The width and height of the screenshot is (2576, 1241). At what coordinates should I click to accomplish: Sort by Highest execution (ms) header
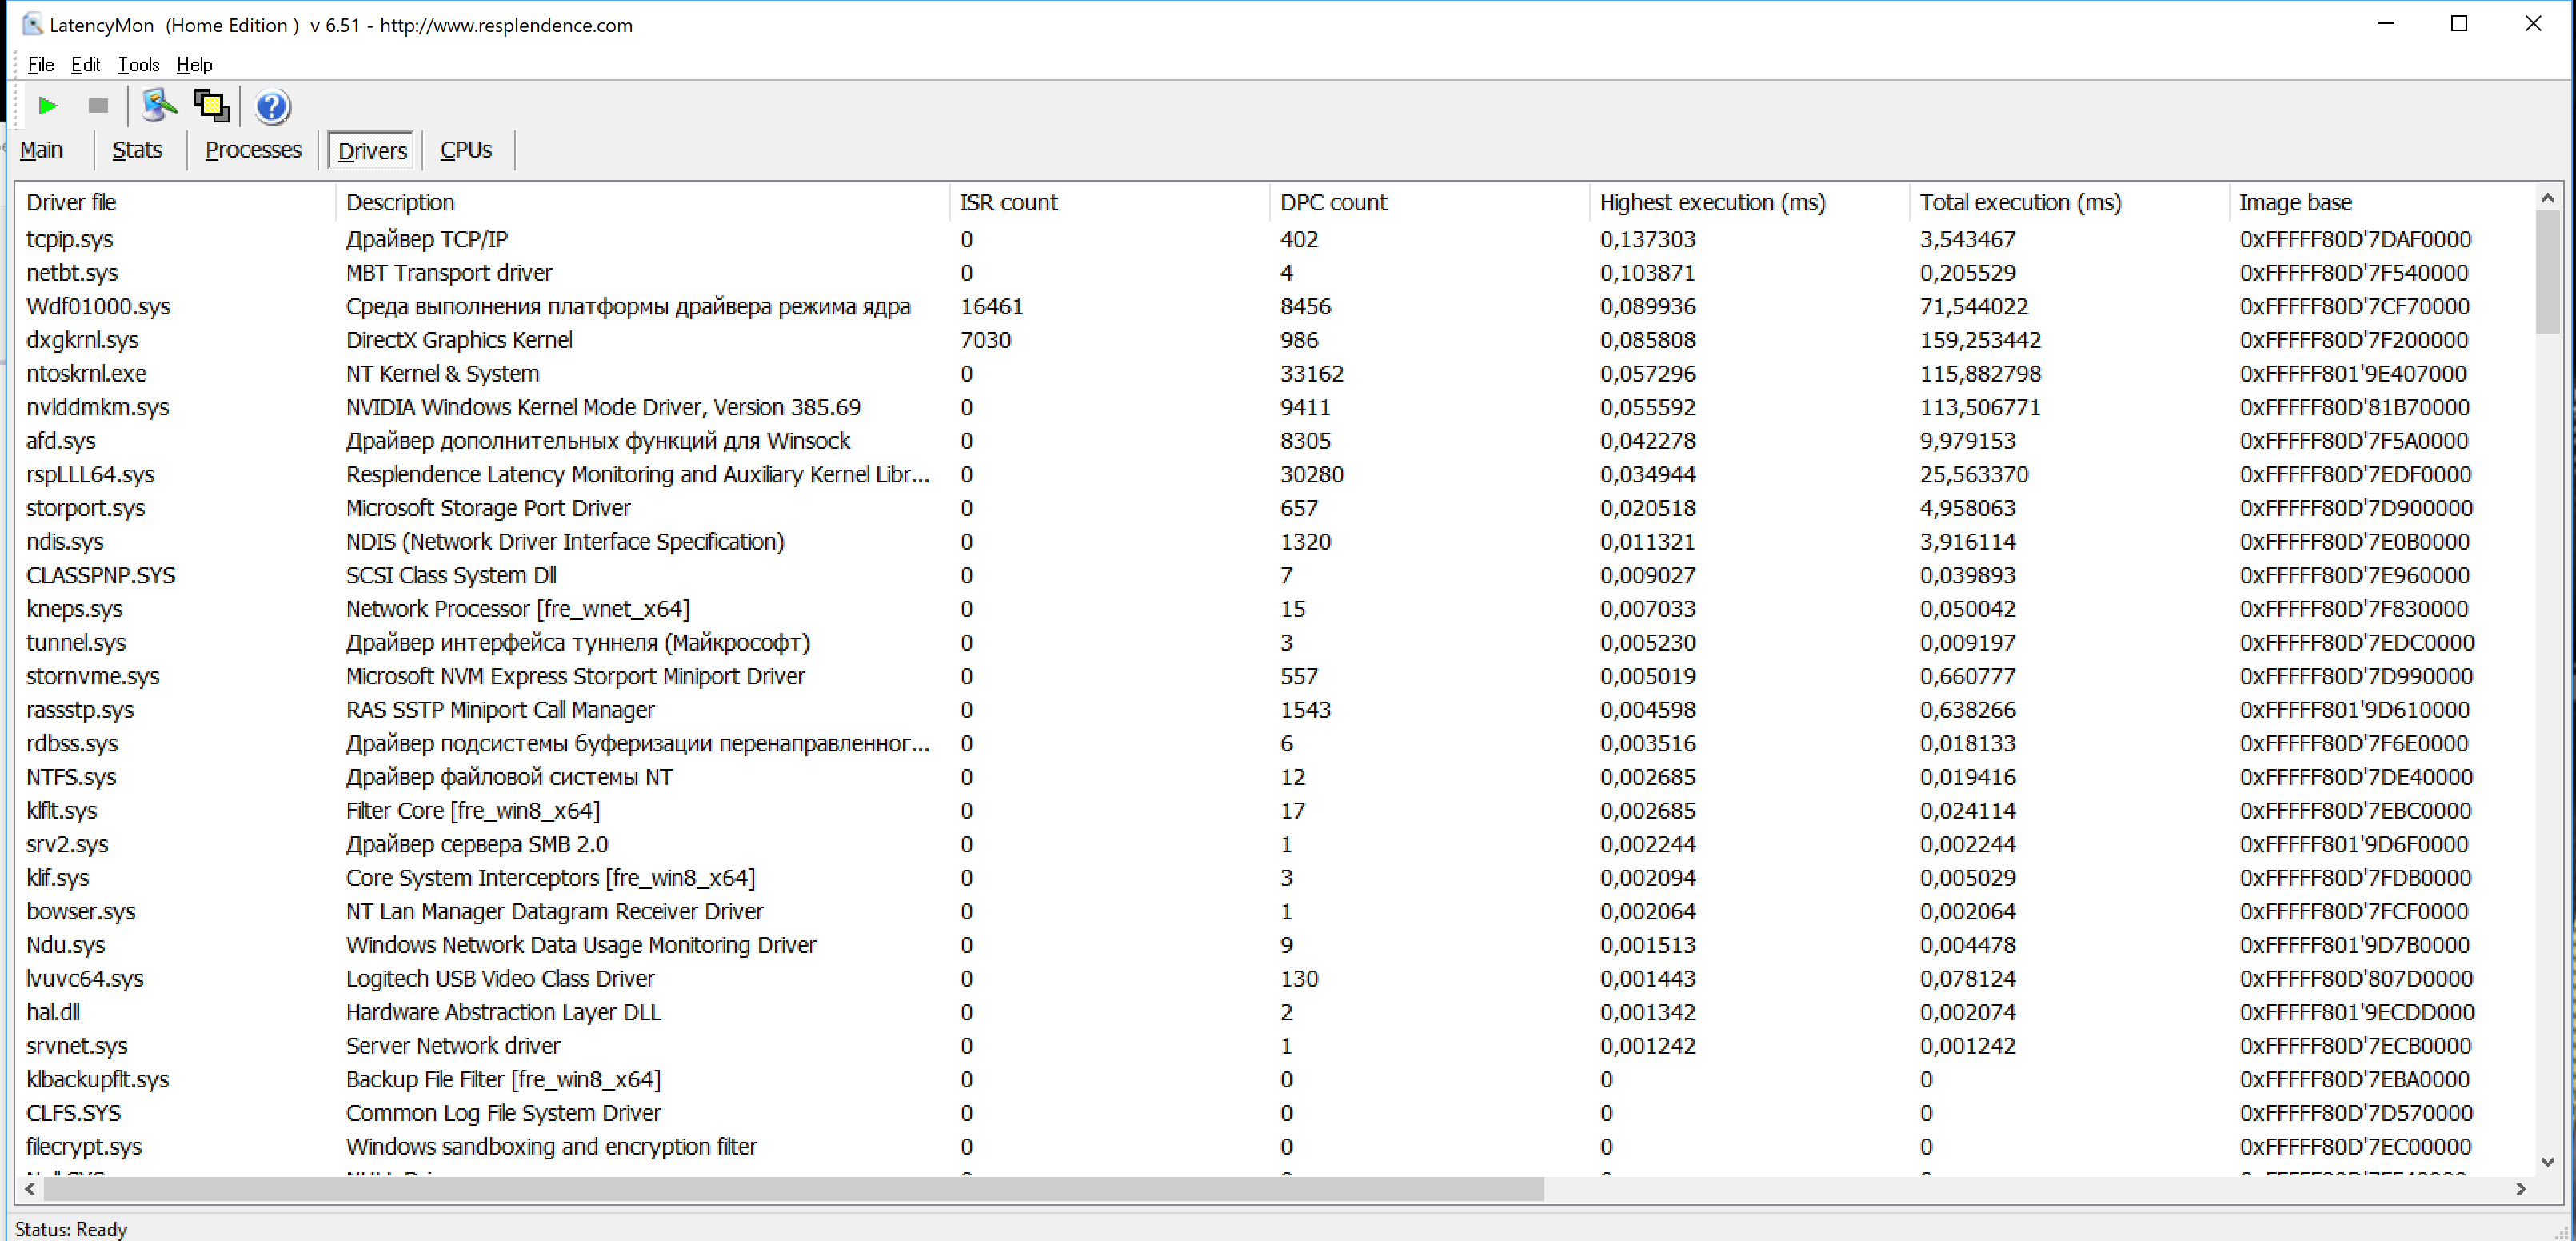pos(1712,202)
